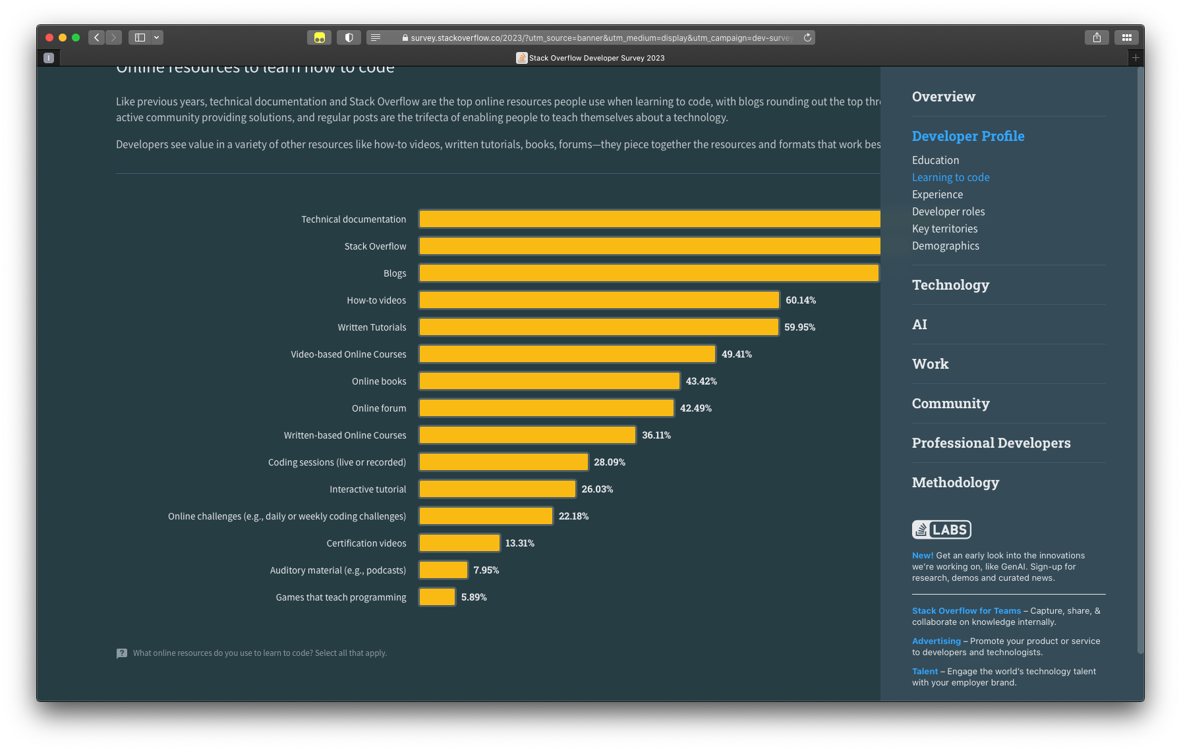Click the Online books 43.42% bar
1181x750 pixels.
click(550, 381)
